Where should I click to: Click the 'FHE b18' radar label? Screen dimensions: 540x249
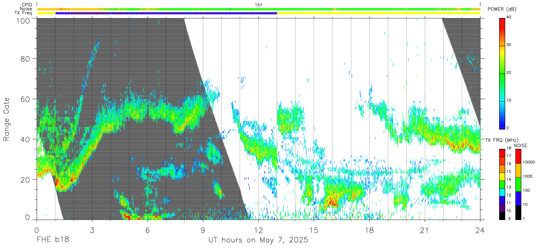click(x=53, y=240)
